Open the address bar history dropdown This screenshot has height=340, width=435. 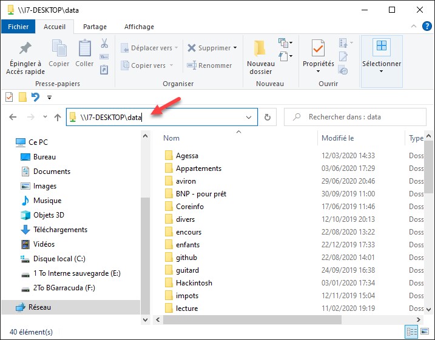[x=249, y=117]
